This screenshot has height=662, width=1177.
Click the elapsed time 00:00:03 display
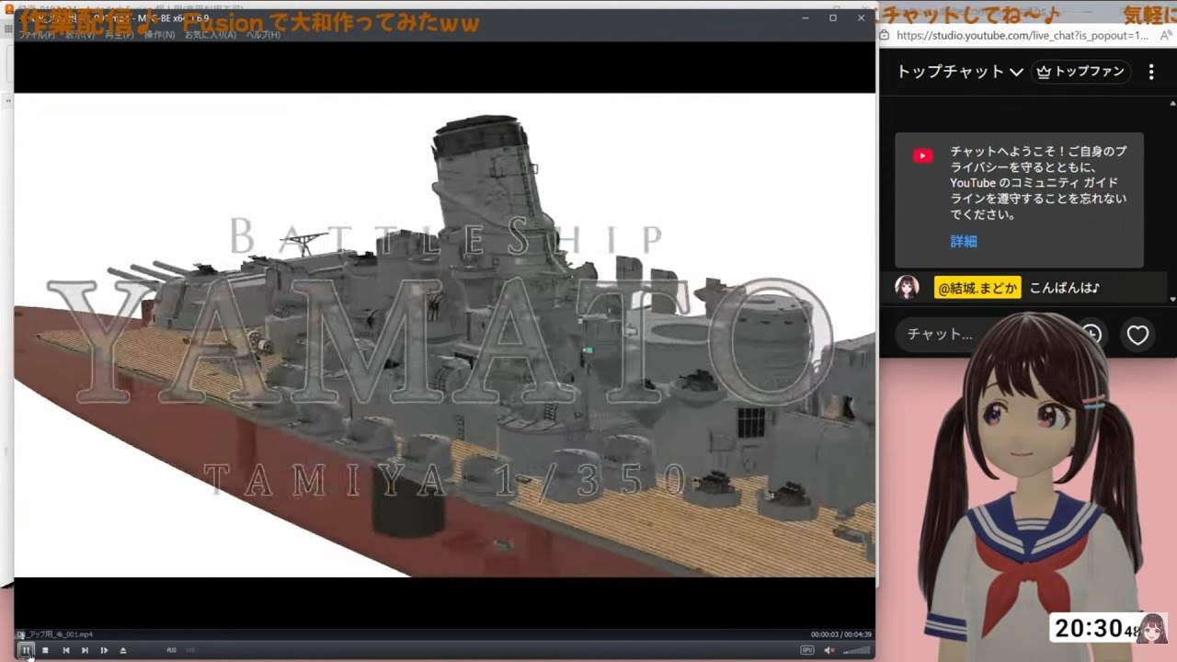click(x=826, y=634)
